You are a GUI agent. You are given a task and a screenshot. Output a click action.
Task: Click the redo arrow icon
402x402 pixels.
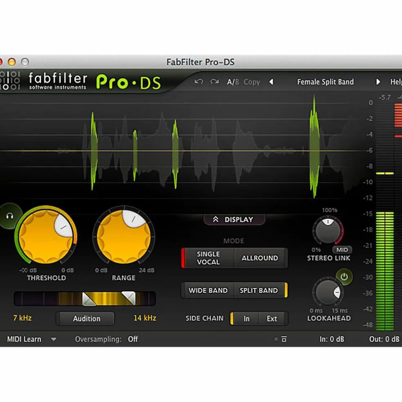[x=214, y=82]
